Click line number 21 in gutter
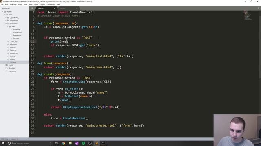The width and height of the screenshot is (261, 146). point(33,74)
